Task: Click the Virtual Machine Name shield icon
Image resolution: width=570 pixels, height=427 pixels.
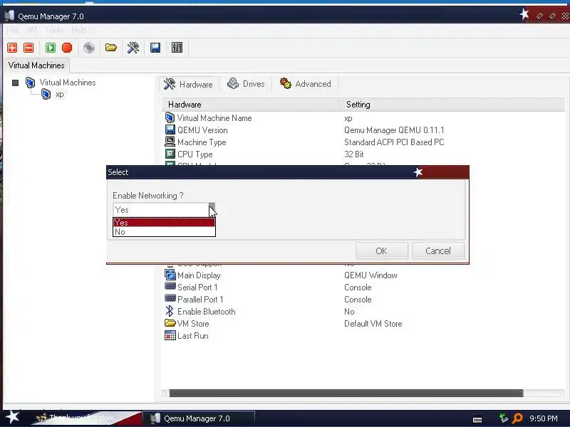Action: pyautogui.click(x=170, y=117)
